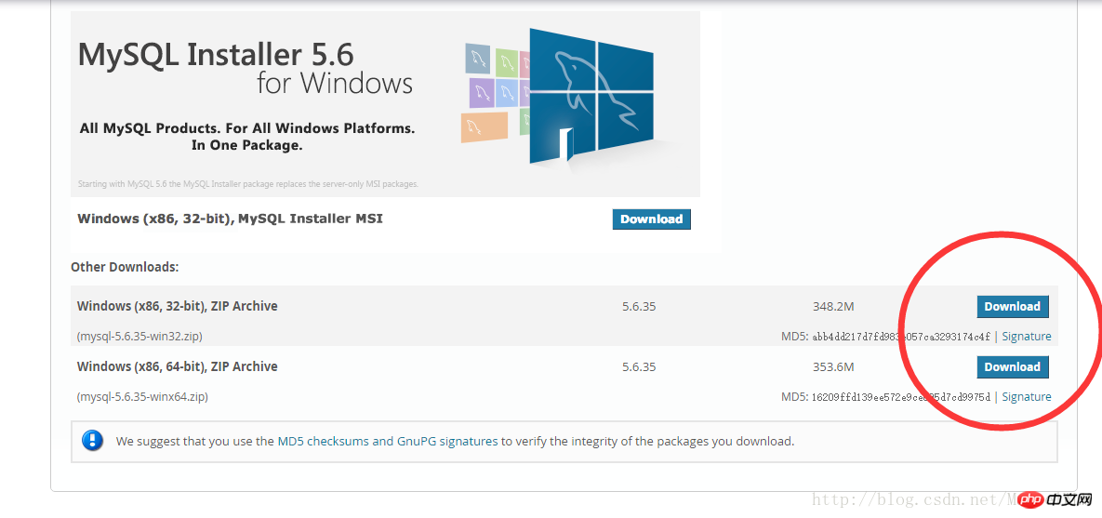Click the 353.6M file size

(x=833, y=367)
